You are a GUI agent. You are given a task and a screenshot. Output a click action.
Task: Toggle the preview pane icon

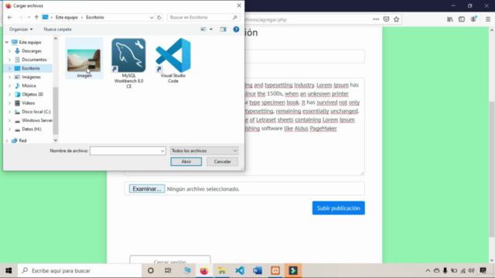pyautogui.click(x=224, y=29)
